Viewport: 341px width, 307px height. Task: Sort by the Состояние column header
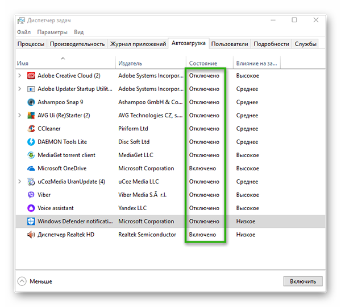[x=203, y=63]
